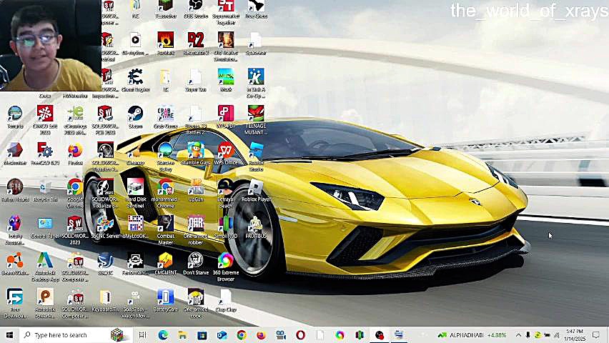Image resolution: width=609 pixels, height=343 pixels.
Task: Open the Old Market Simulator shortcut
Action: click(226, 46)
